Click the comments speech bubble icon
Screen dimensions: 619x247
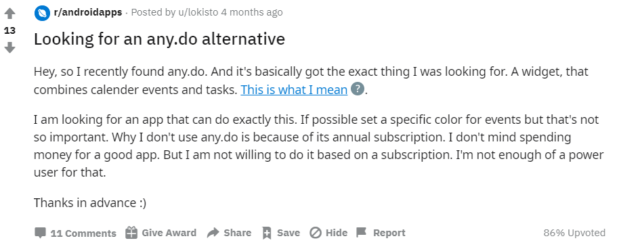pyautogui.click(x=40, y=233)
